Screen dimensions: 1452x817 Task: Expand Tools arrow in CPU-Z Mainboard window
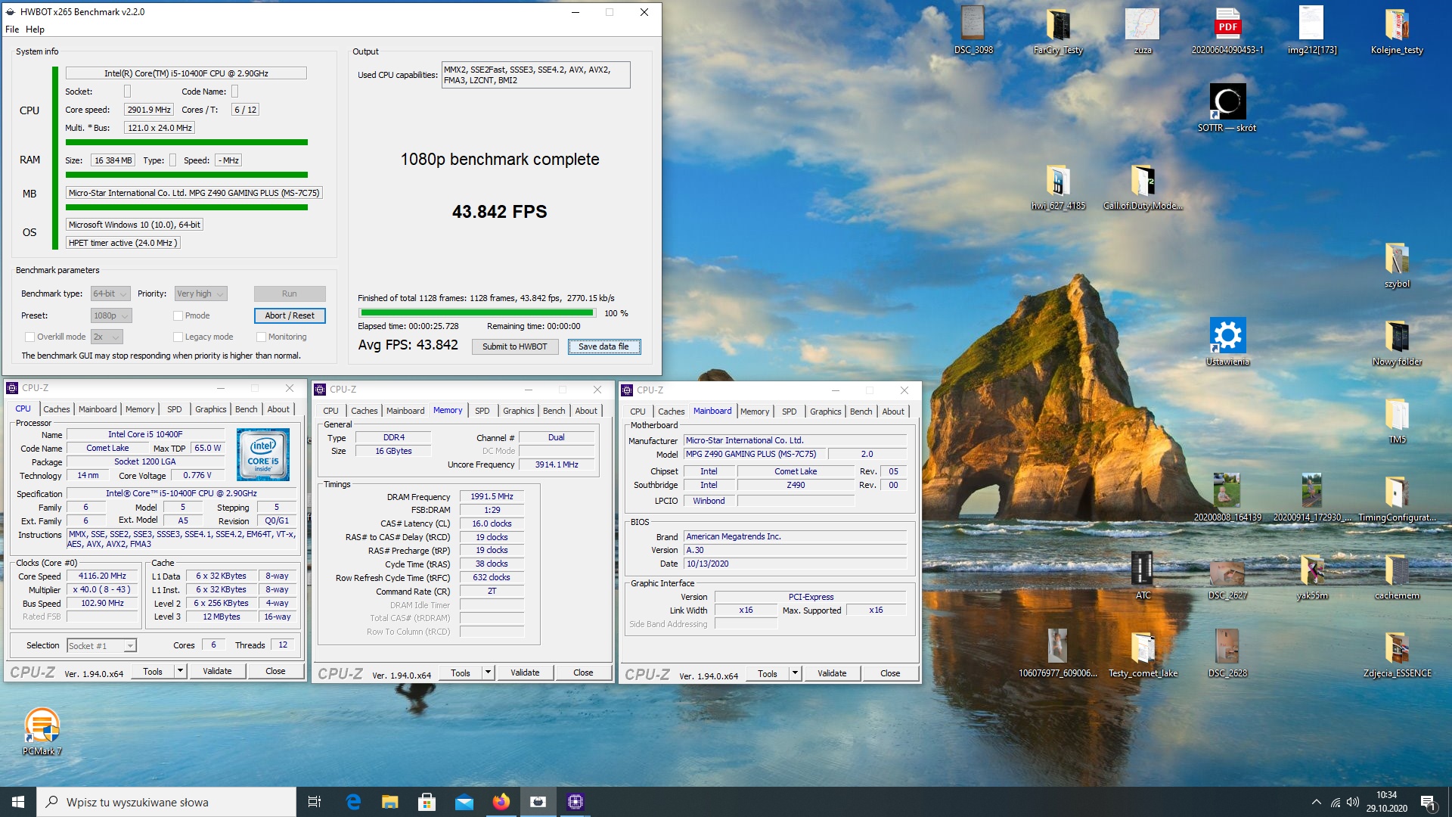click(795, 673)
